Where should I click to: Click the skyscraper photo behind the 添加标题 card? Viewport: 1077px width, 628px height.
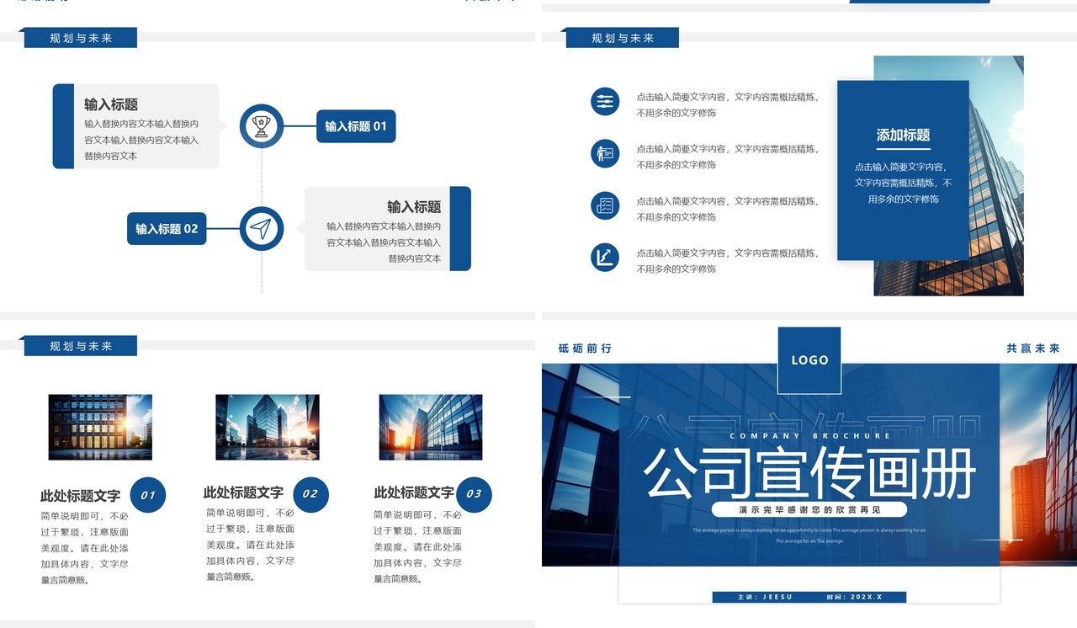[x=997, y=176]
